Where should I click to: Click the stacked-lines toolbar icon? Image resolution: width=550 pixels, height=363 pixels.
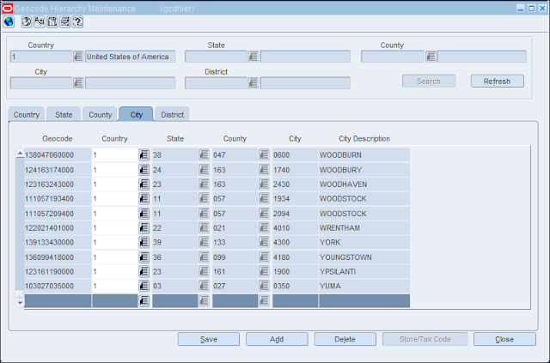(x=65, y=22)
